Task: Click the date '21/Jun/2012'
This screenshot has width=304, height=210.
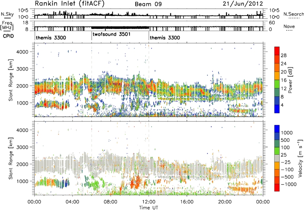Action: pyautogui.click(x=243, y=4)
